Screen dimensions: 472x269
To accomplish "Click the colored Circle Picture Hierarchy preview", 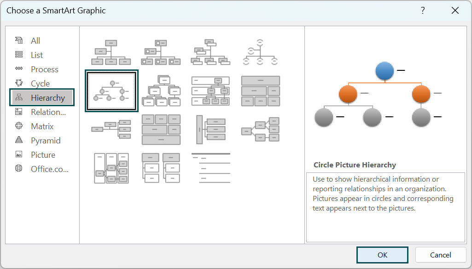I will [x=378, y=94].
